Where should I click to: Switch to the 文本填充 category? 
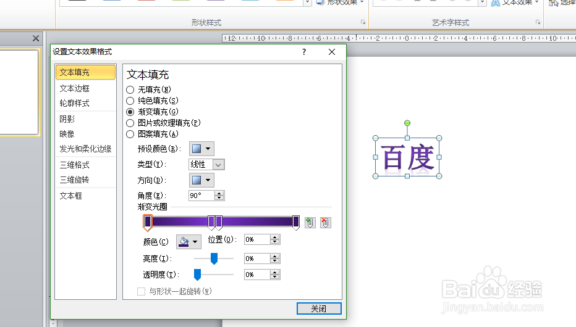pyautogui.click(x=85, y=72)
